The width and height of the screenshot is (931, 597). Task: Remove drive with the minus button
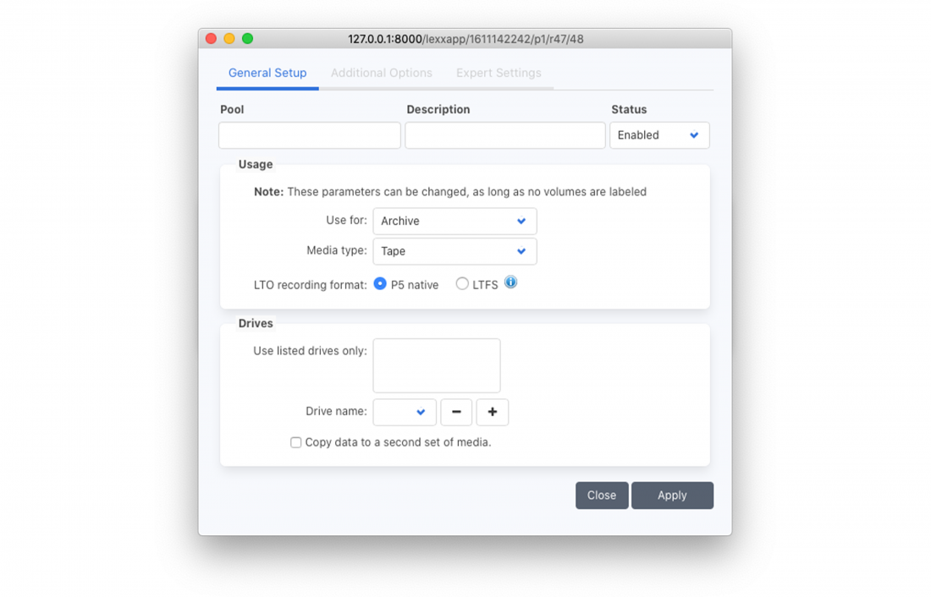point(456,412)
